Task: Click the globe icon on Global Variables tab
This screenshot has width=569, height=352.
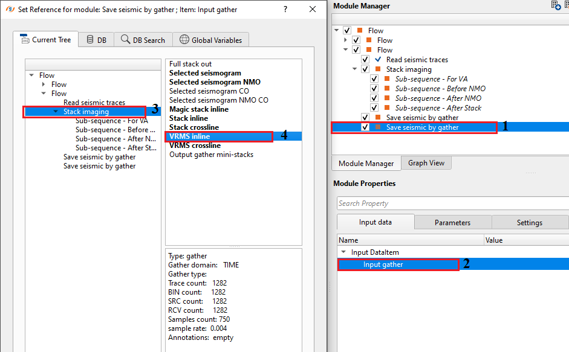Action: (x=184, y=40)
